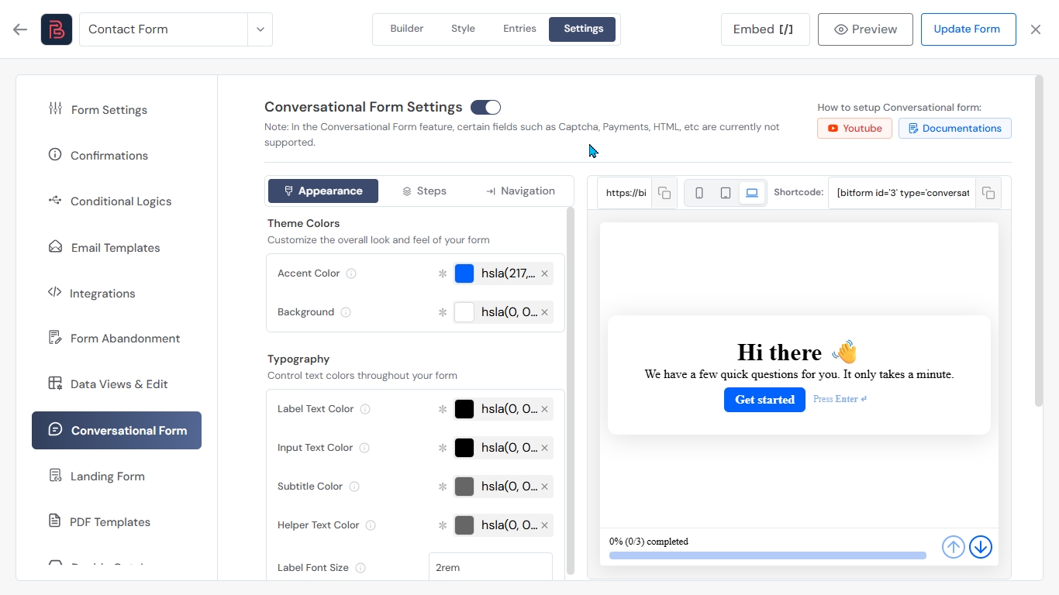The image size is (1059, 595).
Task: Show info tooltip for Label Font Size
Action: tap(360, 568)
